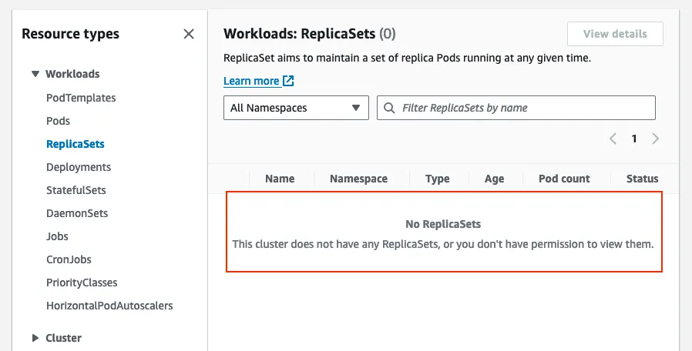This screenshot has width=692, height=351.
Task: Open CronJobs in the sidebar
Action: tap(69, 259)
